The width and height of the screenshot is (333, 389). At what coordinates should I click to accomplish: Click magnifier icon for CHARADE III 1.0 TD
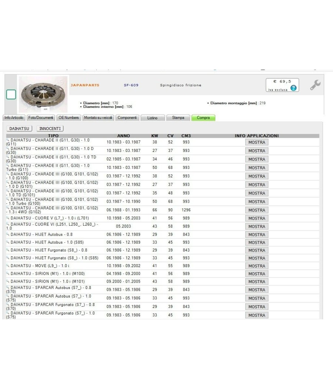pyautogui.click(x=8, y=190)
